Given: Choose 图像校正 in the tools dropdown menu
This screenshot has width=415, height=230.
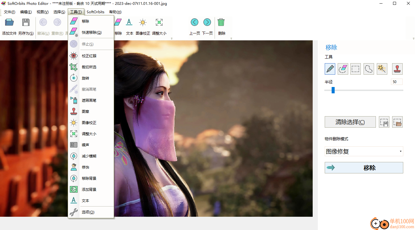Looking at the screenshot, I should (x=91, y=123).
